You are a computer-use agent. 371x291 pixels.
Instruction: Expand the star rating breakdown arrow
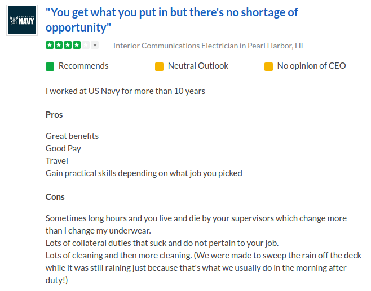pyautogui.click(x=95, y=46)
